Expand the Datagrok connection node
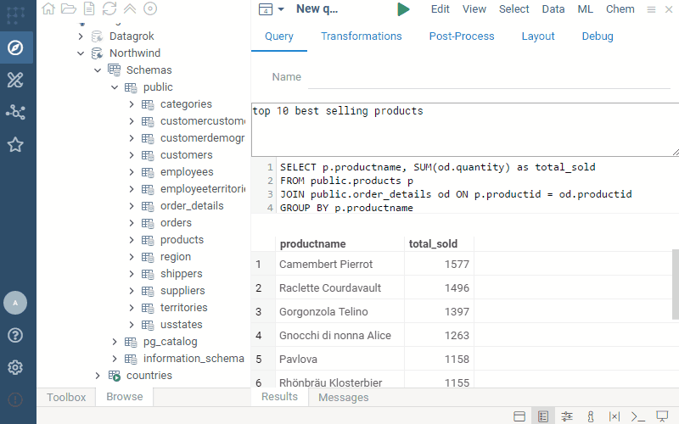The image size is (679, 424). pos(81,36)
